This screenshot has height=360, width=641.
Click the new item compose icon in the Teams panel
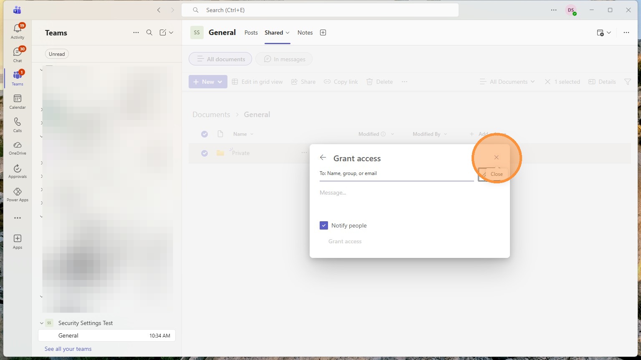163,32
